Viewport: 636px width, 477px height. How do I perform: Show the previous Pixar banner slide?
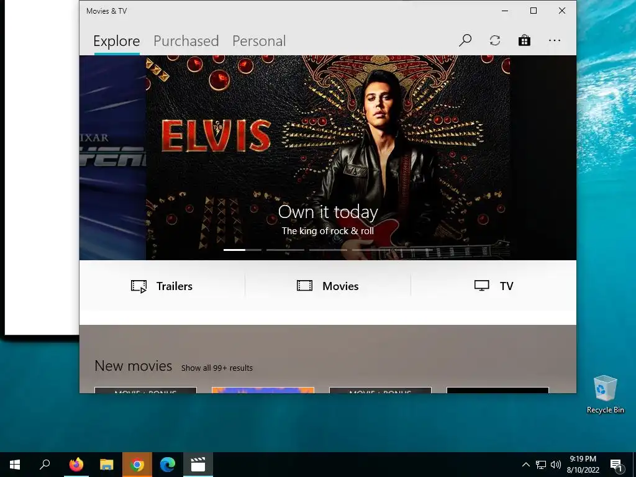113,157
